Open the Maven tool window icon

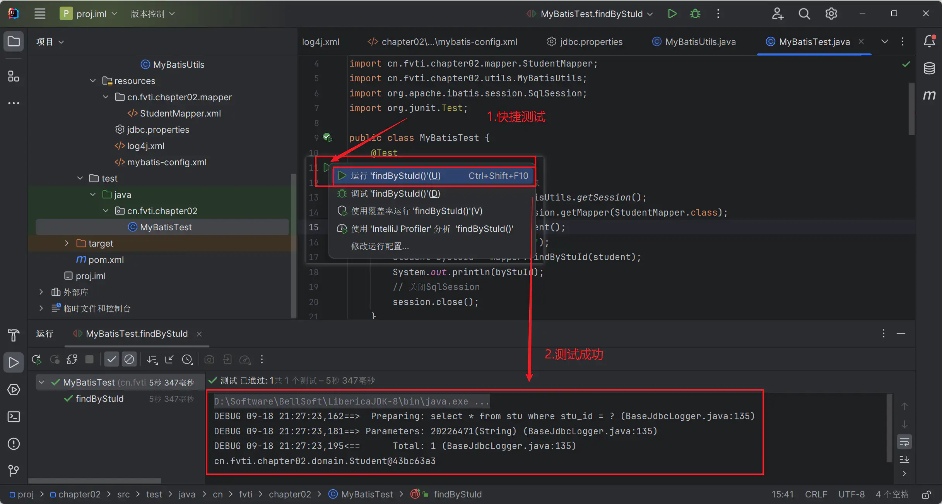click(x=929, y=95)
